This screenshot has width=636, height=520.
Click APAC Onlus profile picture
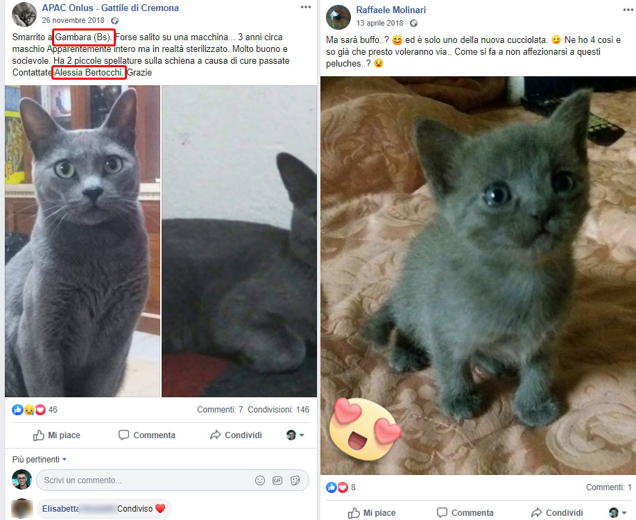tap(24, 14)
